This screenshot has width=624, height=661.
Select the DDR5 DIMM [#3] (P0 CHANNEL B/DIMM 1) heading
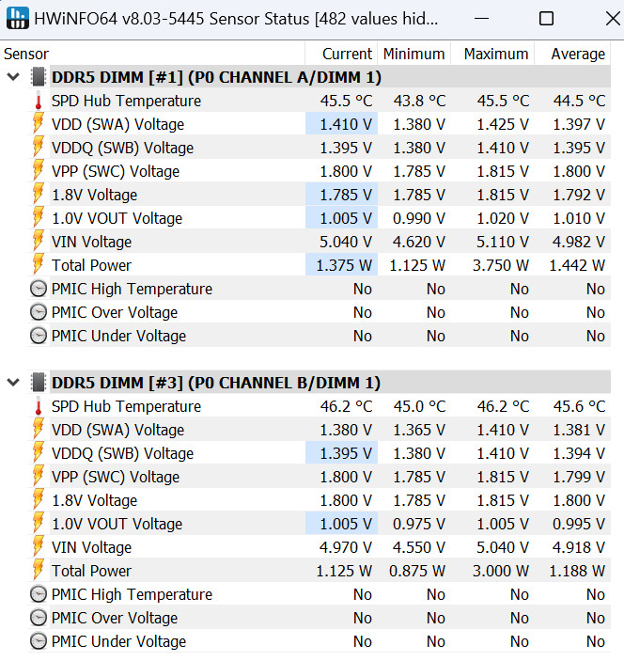[x=216, y=383]
